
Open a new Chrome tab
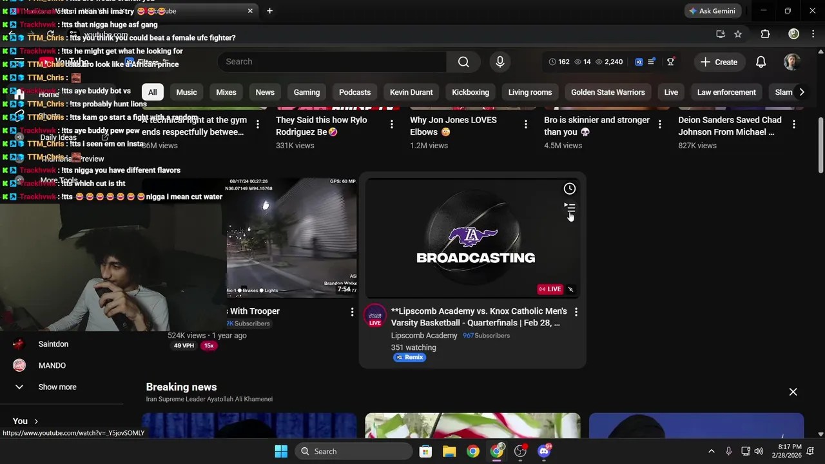coord(269,11)
